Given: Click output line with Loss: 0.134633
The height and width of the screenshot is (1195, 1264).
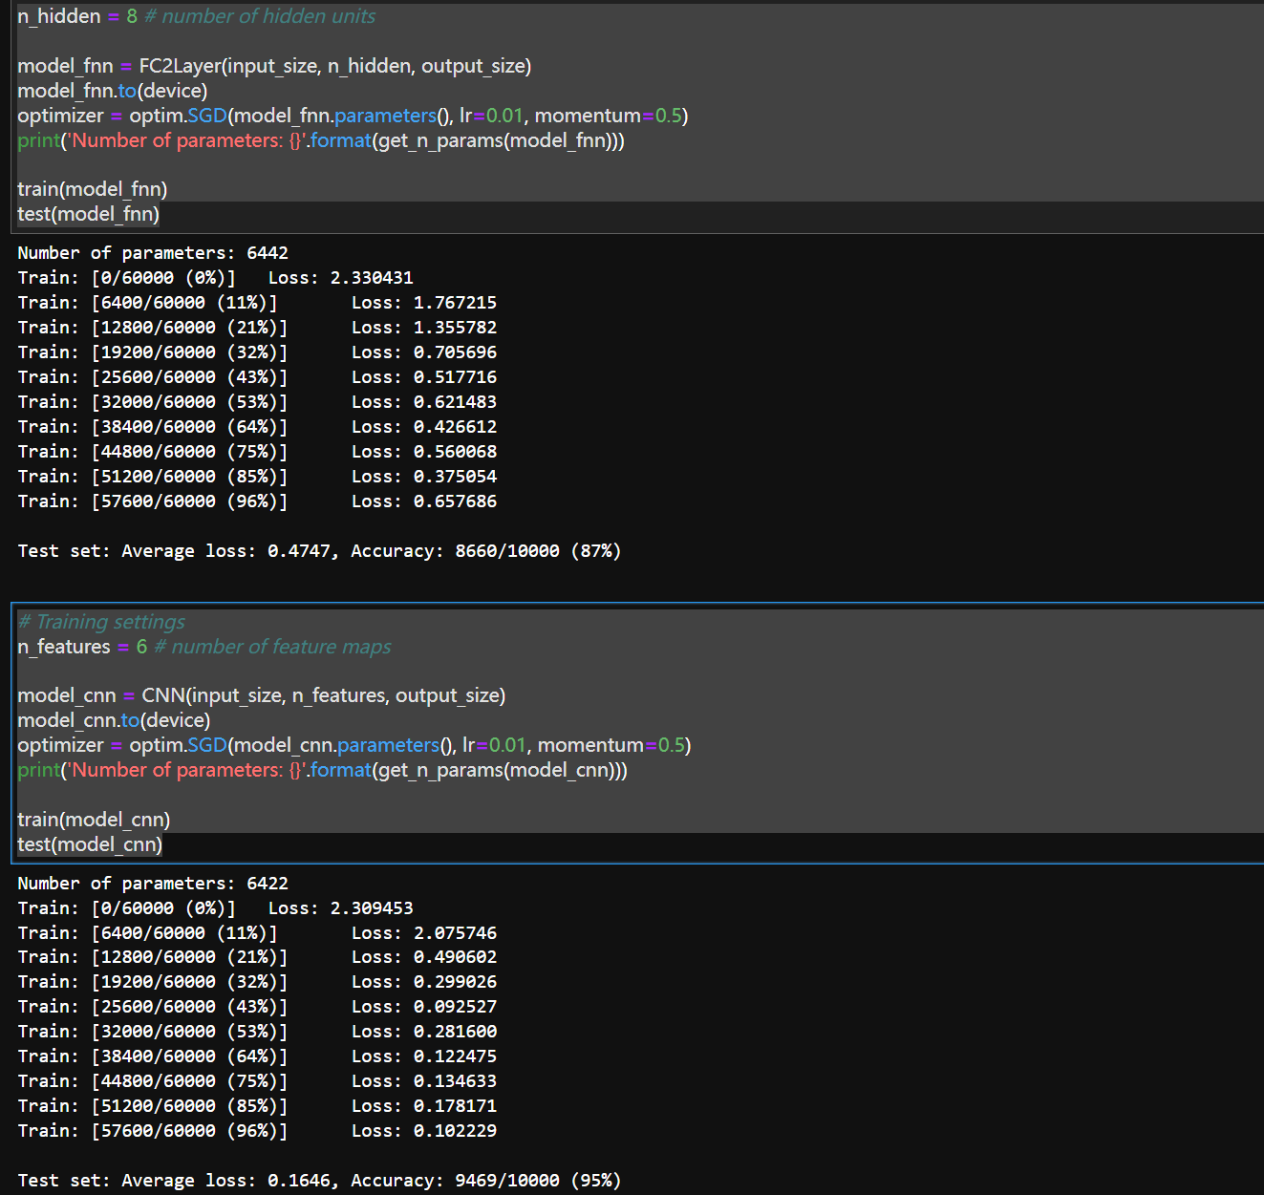Looking at the screenshot, I should click(x=257, y=1081).
